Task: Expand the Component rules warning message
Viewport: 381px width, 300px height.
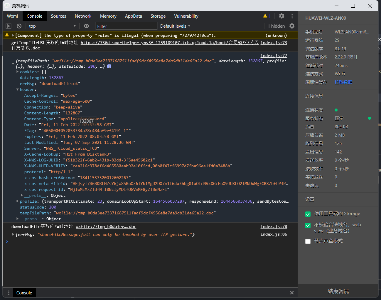Action: point(13,35)
